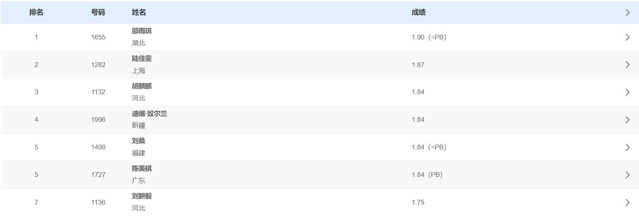
Task: Click the 成绩 column header
Action: pyautogui.click(x=419, y=12)
